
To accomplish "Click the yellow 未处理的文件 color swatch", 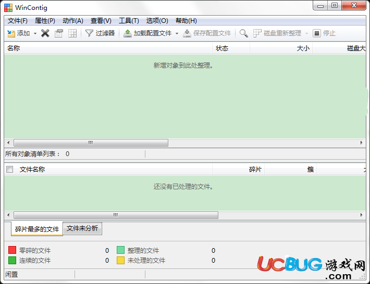I will pos(120,260).
